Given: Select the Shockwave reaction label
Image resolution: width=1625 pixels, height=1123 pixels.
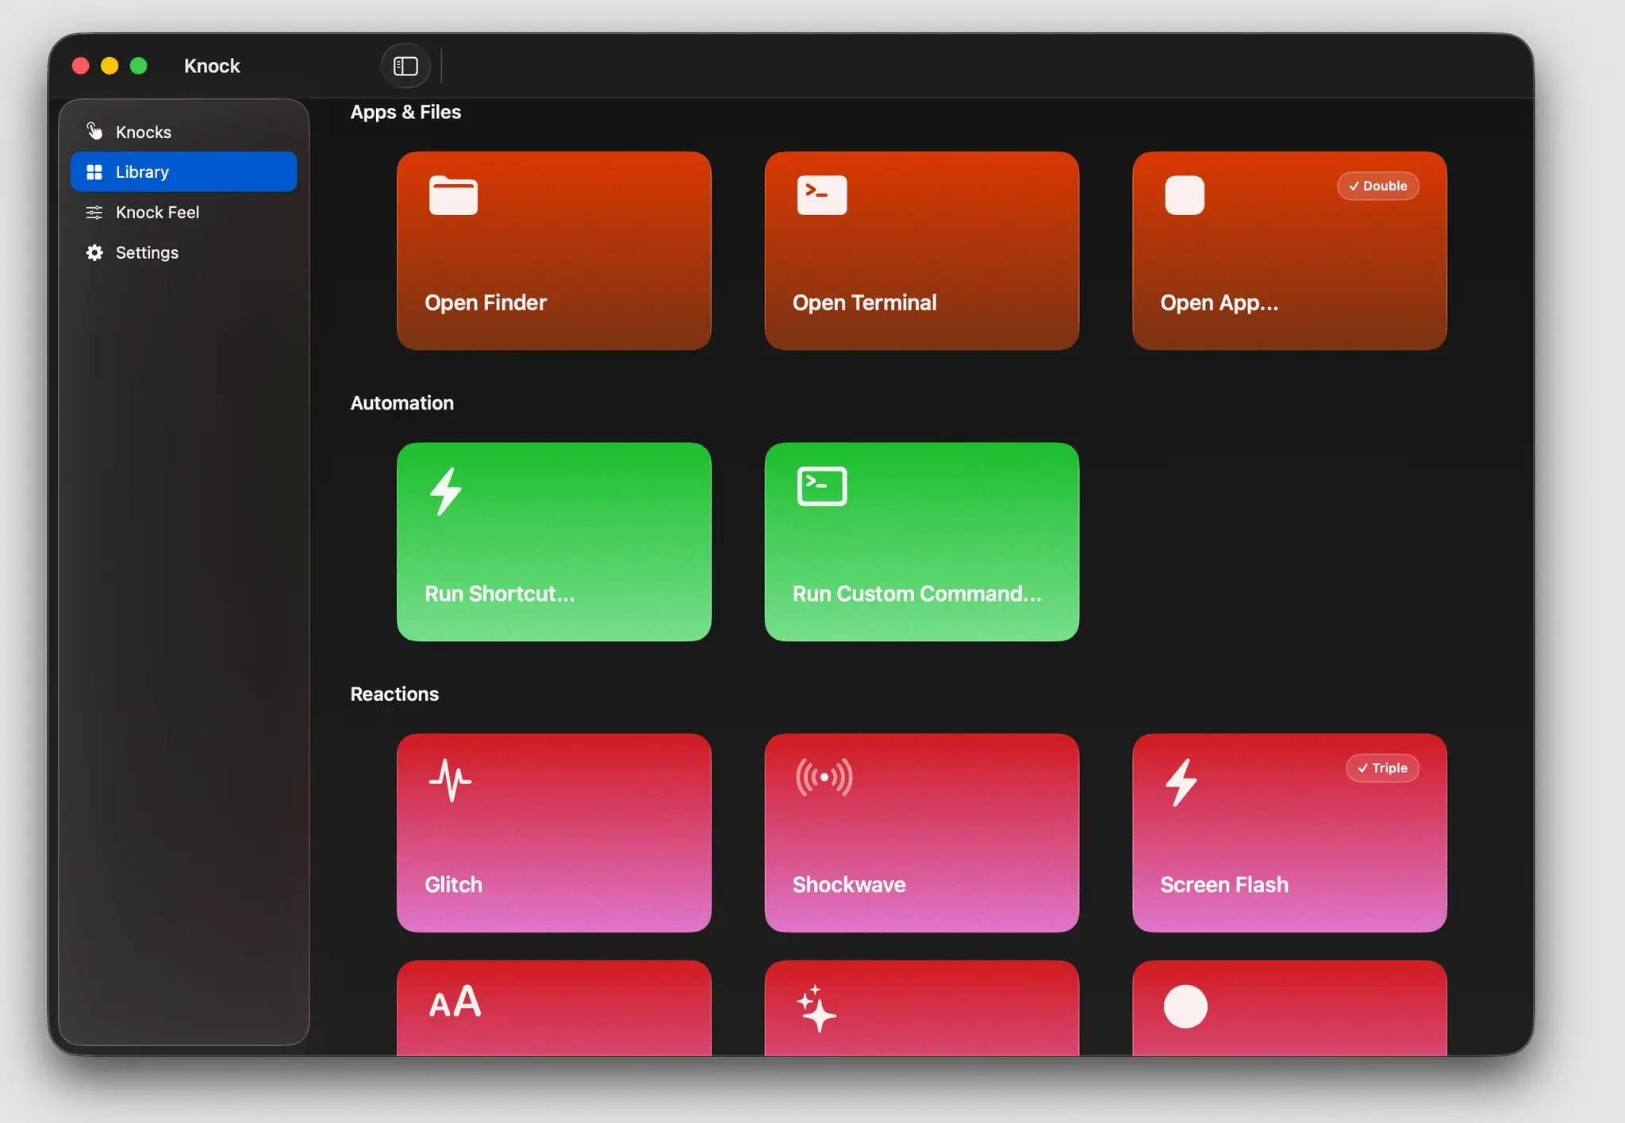Looking at the screenshot, I should [849, 885].
